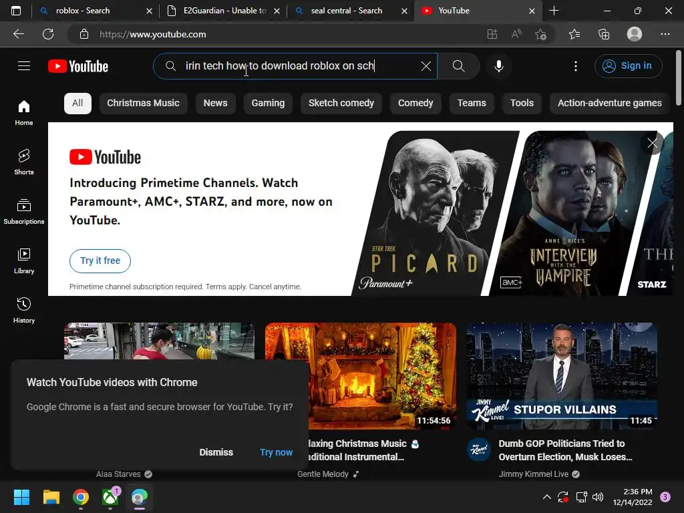684x513 pixels.
Task: Select Sketch comedy chip
Action: point(341,103)
